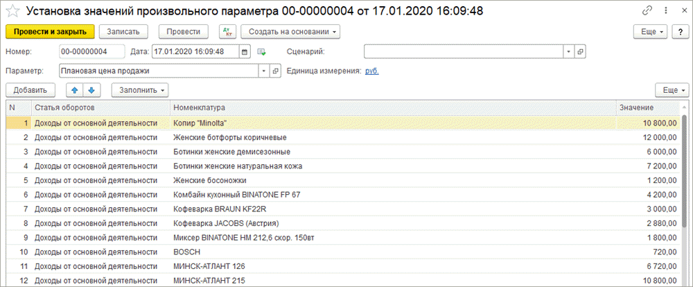Screen dimensions: 693x287
Task: Expand the Параметр dropdown arrow
Action: (263, 71)
